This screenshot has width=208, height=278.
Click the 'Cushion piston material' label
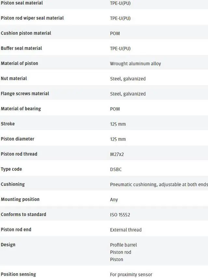pos(26,33)
